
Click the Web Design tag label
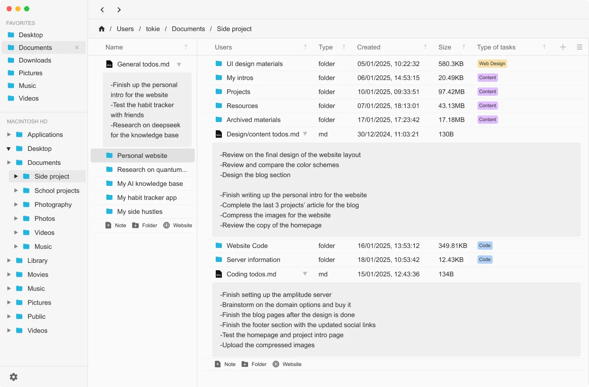click(x=492, y=64)
